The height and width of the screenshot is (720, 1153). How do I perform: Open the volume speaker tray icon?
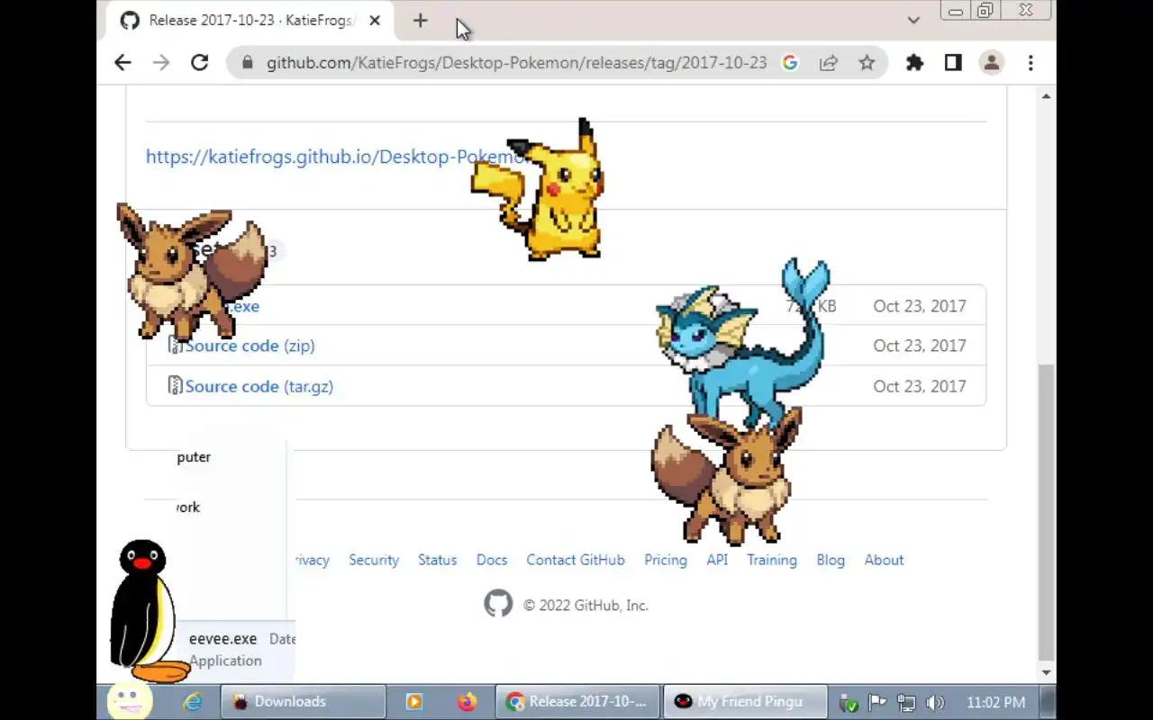coord(935,702)
